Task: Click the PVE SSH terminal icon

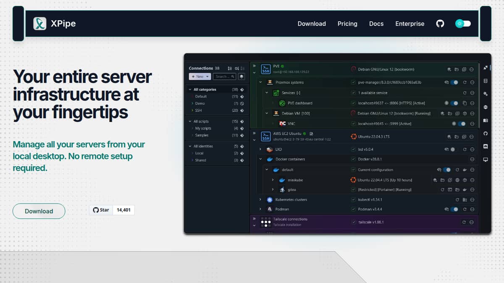Action: [266, 69]
